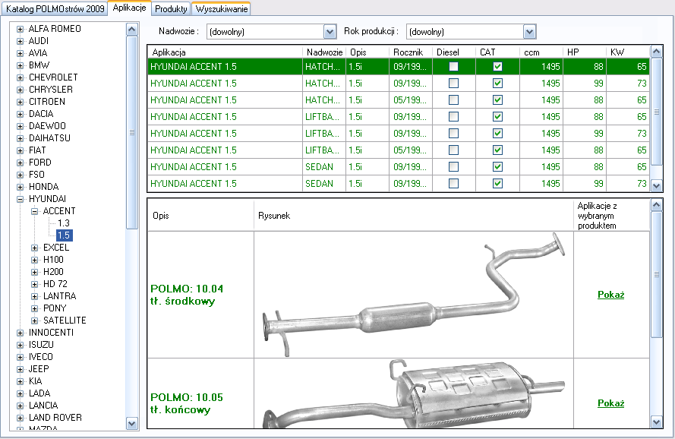Screen dimensions: 675x439
Task: Toggle CAT checkbox in liftback 05/199 row
Action: tap(497, 150)
